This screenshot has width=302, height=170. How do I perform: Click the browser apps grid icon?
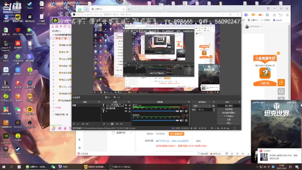click(267, 15)
